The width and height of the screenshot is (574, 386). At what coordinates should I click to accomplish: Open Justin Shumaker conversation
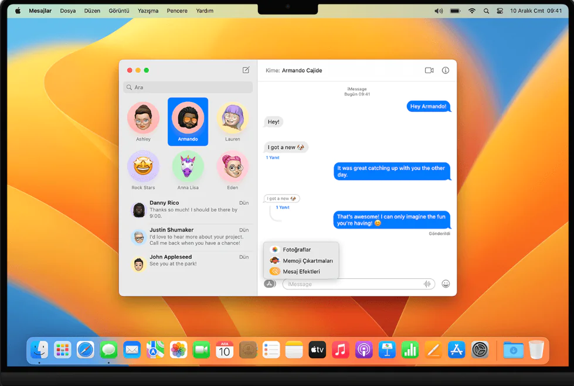[189, 237]
